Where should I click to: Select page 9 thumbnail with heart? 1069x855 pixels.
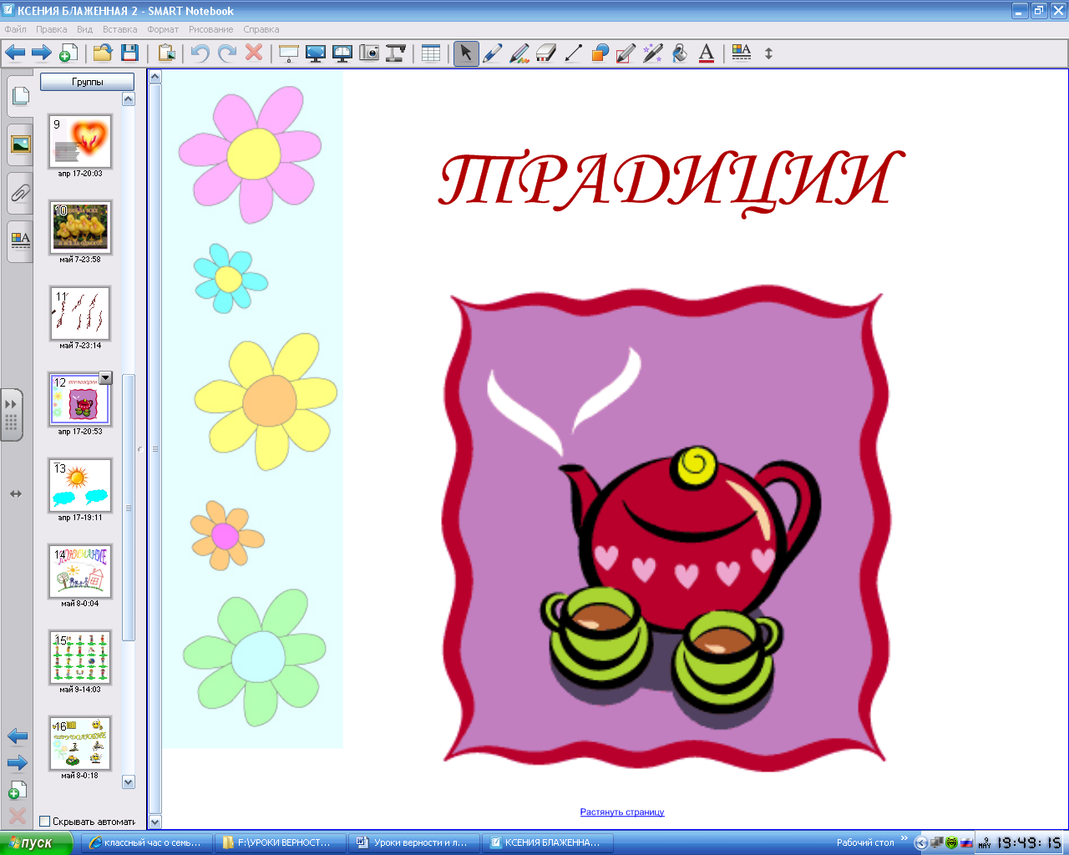tap(80, 141)
